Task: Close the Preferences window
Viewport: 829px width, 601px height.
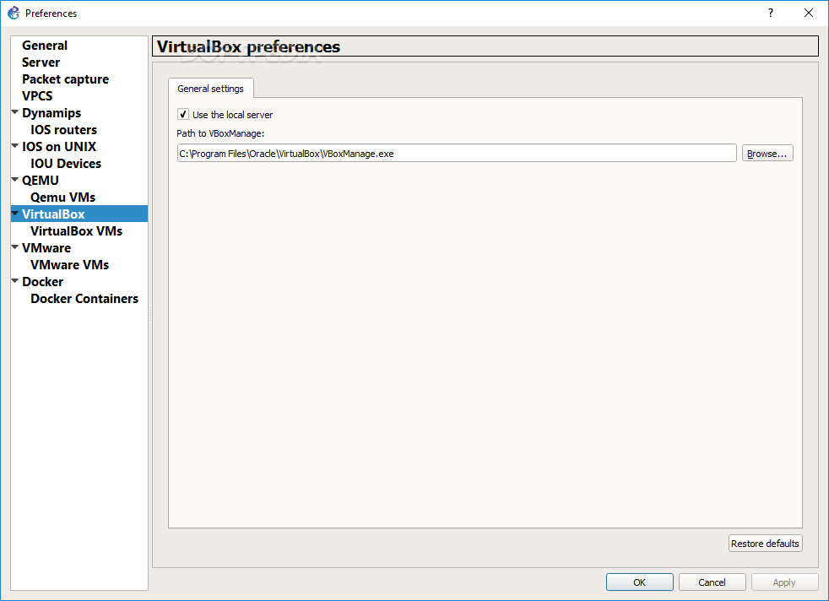Action: [809, 13]
